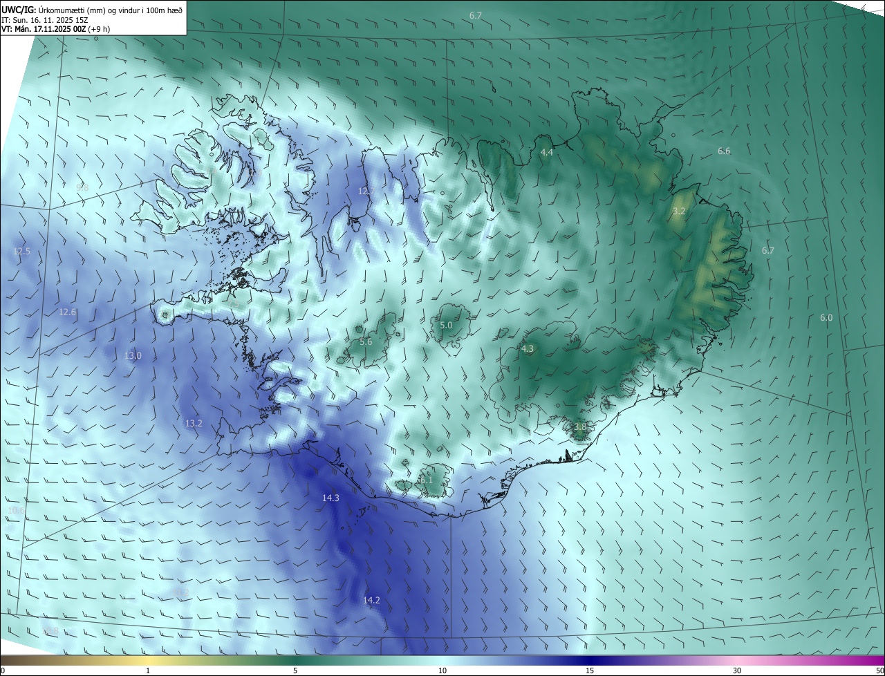This screenshot has height=676, width=885.
Task: Click the 6.1 value label on the map
Action: [x=426, y=480]
